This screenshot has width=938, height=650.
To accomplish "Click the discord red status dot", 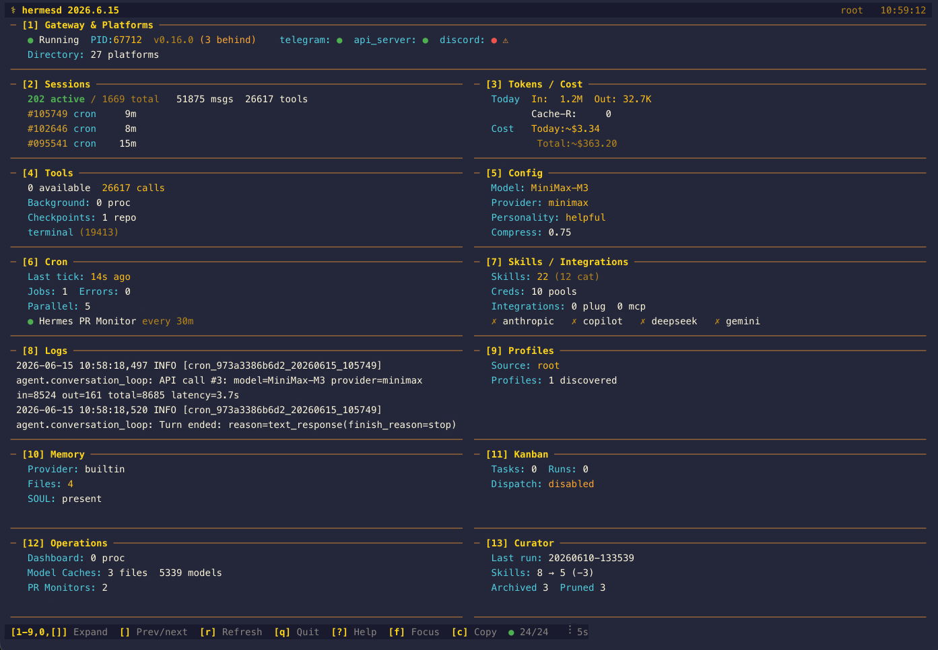I will [494, 40].
